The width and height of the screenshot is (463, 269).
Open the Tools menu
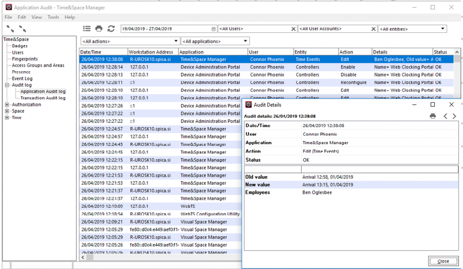click(x=53, y=17)
